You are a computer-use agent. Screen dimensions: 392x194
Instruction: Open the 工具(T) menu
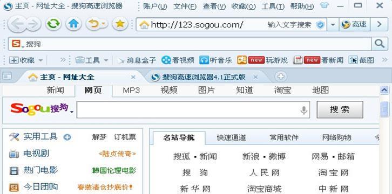pos(273,6)
